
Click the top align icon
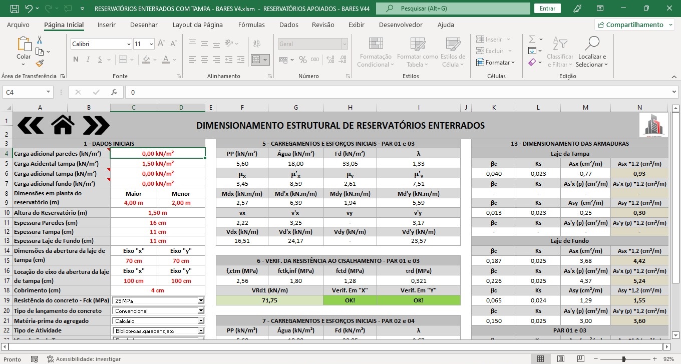coord(192,44)
